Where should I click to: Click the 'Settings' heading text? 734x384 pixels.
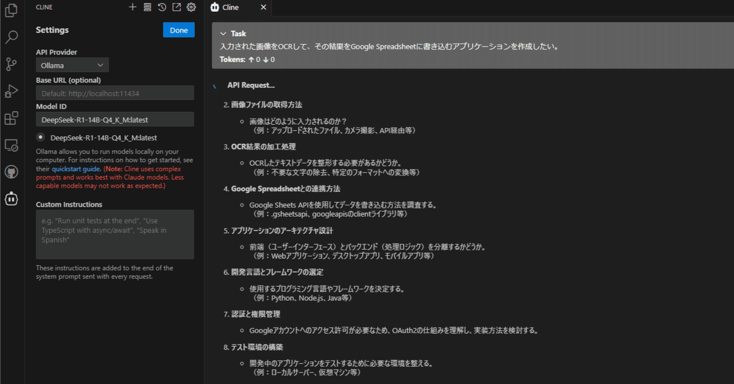52,30
